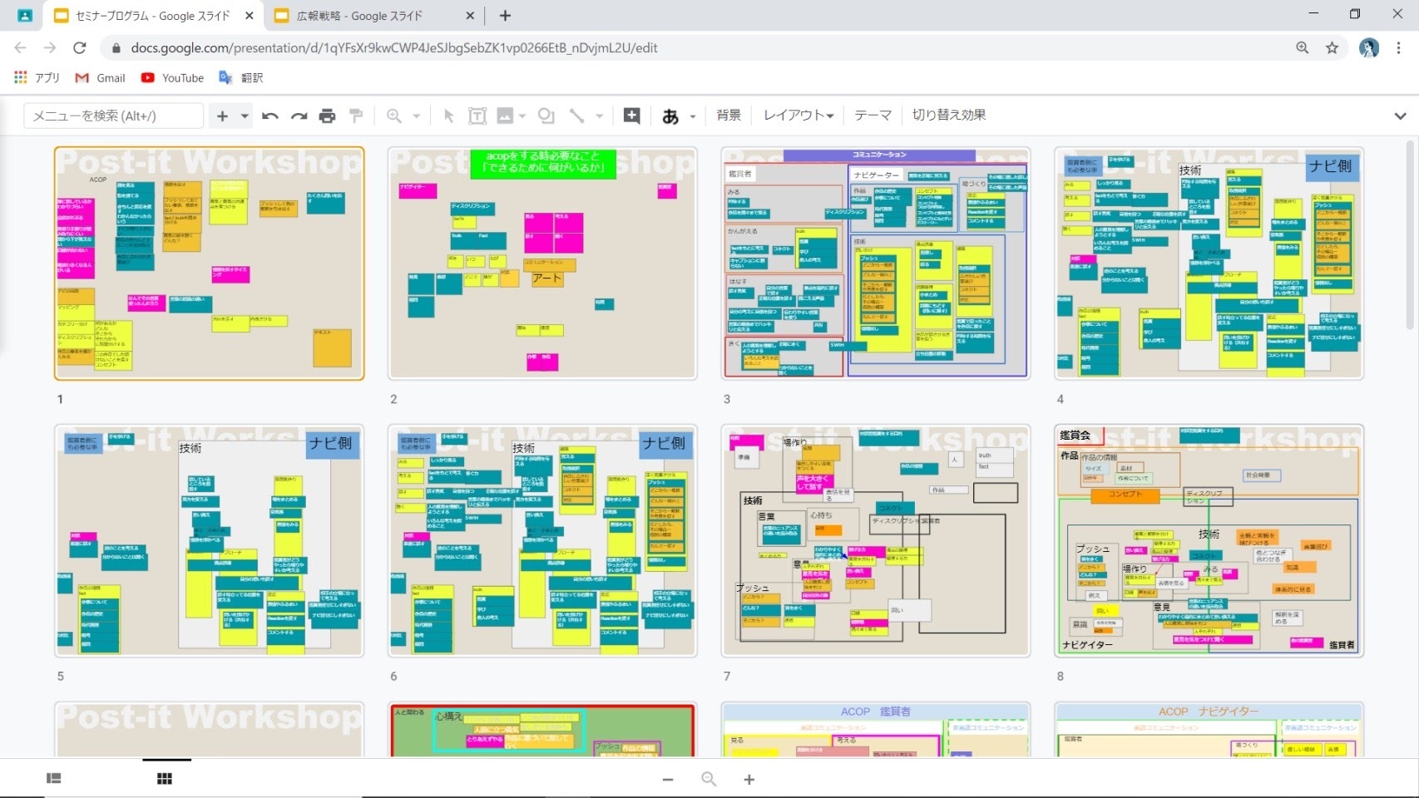Screen dimensions: 1419x798
Task: Reload the current page
Action: point(80,48)
